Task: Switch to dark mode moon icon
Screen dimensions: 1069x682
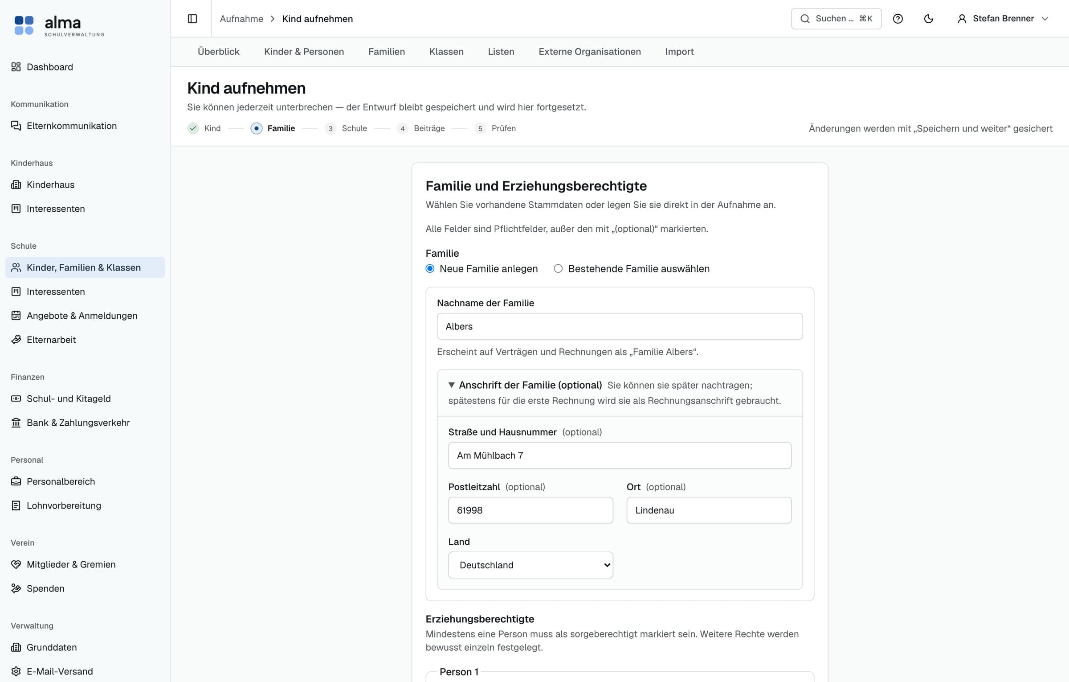Action: (x=929, y=19)
